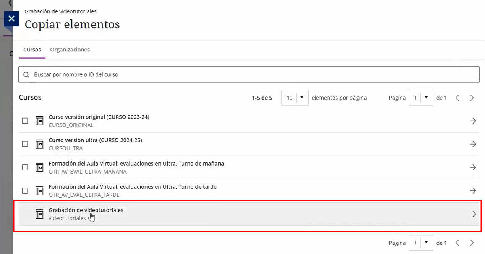Select Curso versión ultra checkbox
The height and width of the screenshot is (254, 485).
tap(25, 144)
